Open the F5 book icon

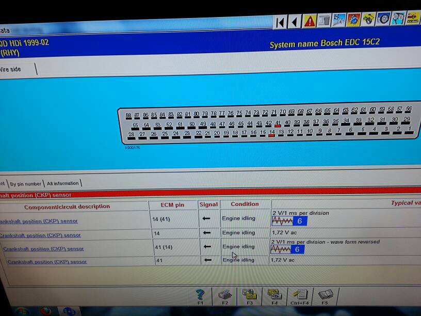325,295
